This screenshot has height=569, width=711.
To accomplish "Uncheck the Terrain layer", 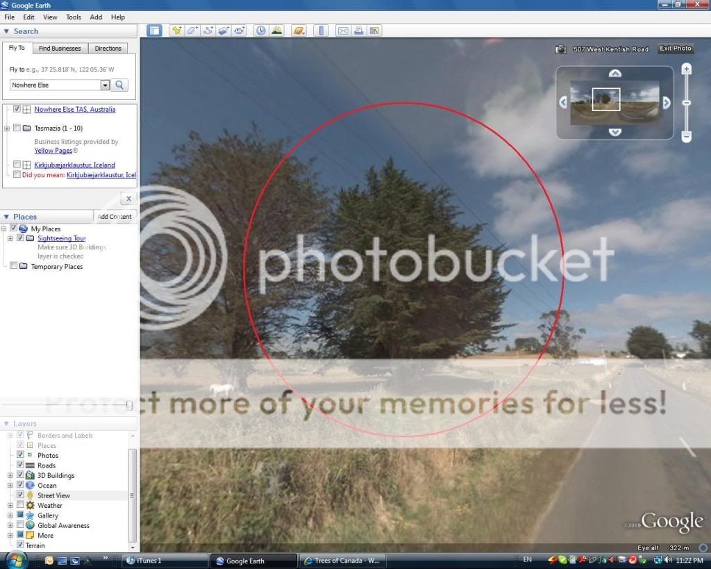I will pyautogui.click(x=20, y=544).
